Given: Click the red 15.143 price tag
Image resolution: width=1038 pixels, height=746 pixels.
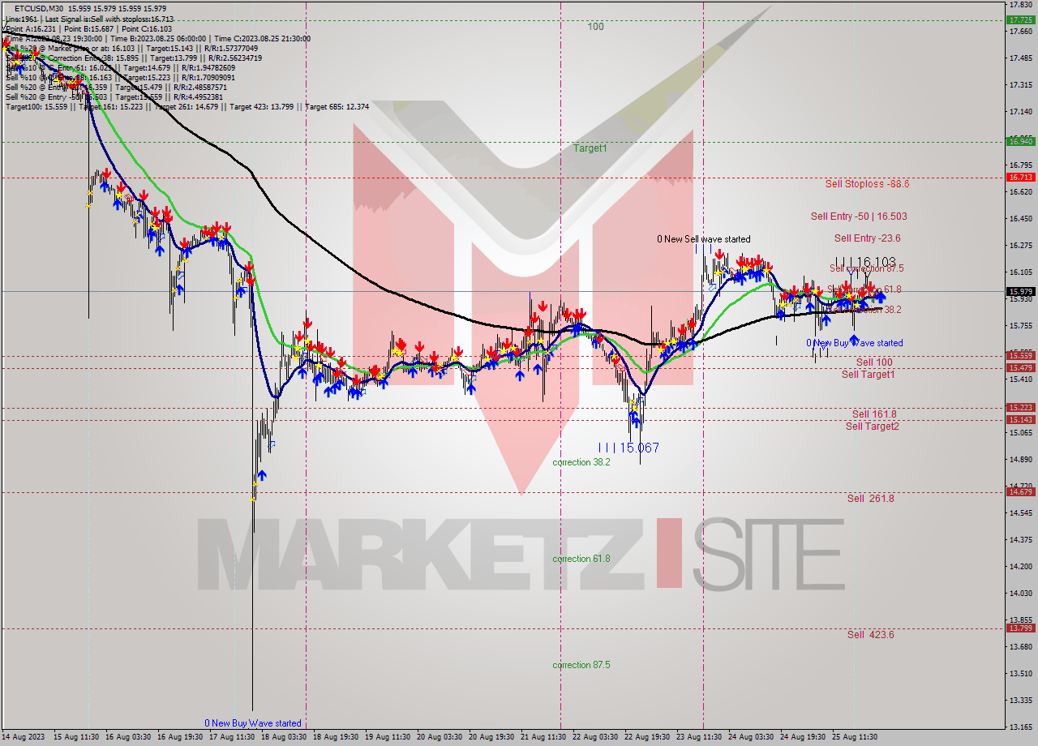Looking at the screenshot, I should pyautogui.click(x=1019, y=420).
